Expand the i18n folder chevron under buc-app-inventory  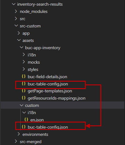pos(24,55)
